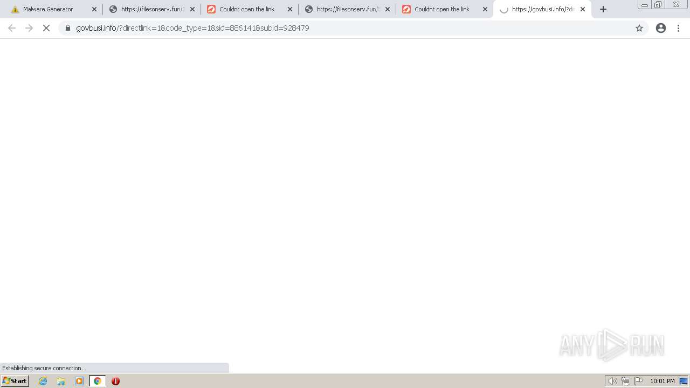Show desktop via the tray corner icon
The width and height of the screenshot is (690, 388).
point(684,381)
